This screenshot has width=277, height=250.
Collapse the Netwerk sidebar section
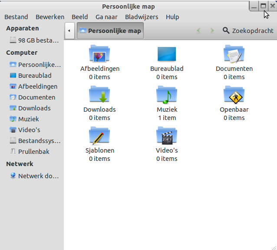click(x=20, y=164)
